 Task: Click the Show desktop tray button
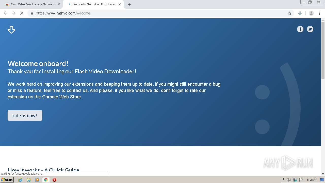[322, 180]
